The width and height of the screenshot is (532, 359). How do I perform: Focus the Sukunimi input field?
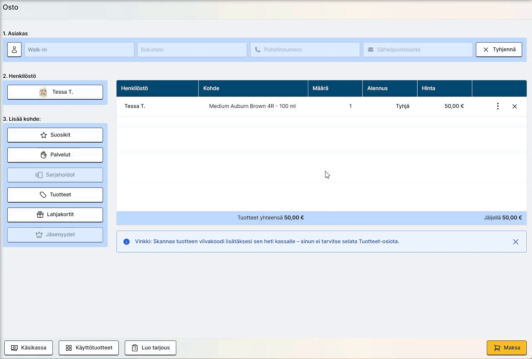coord(192,50)
